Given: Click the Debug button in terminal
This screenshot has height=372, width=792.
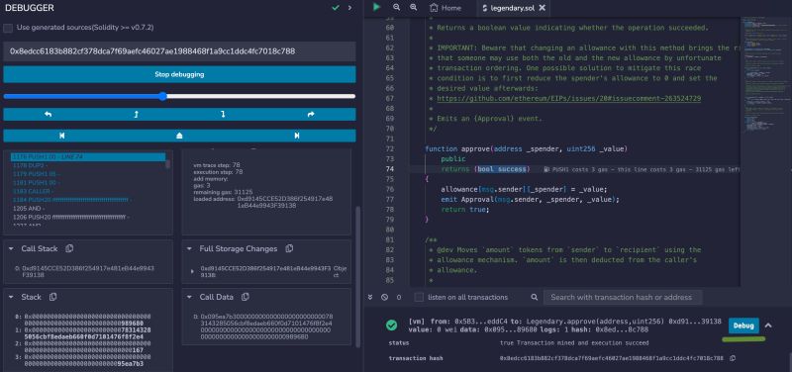Looking at the screenshot, I should click(743, 325).
